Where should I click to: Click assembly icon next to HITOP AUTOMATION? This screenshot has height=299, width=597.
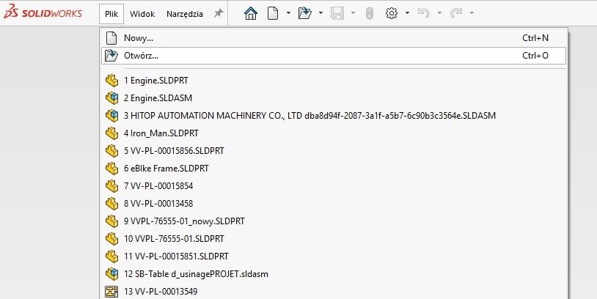[x=111, y=116]
